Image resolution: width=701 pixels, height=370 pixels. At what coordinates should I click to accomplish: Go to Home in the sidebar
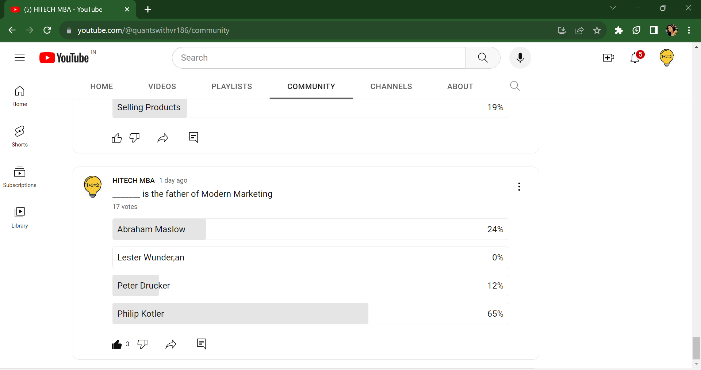[20, 96]
